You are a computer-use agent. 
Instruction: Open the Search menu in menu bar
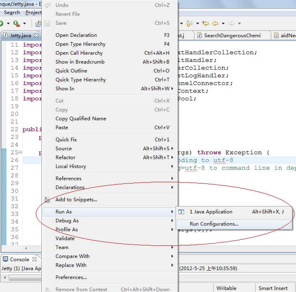point(12,13)
